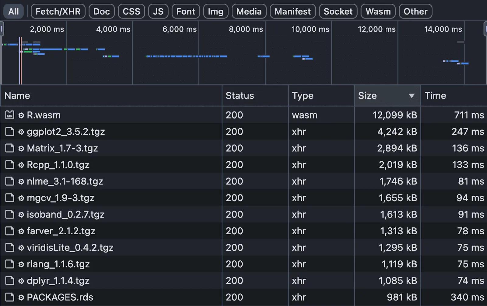Toggle the Img request filter
This screenshot has height=306, width=487.
point(215,11)
